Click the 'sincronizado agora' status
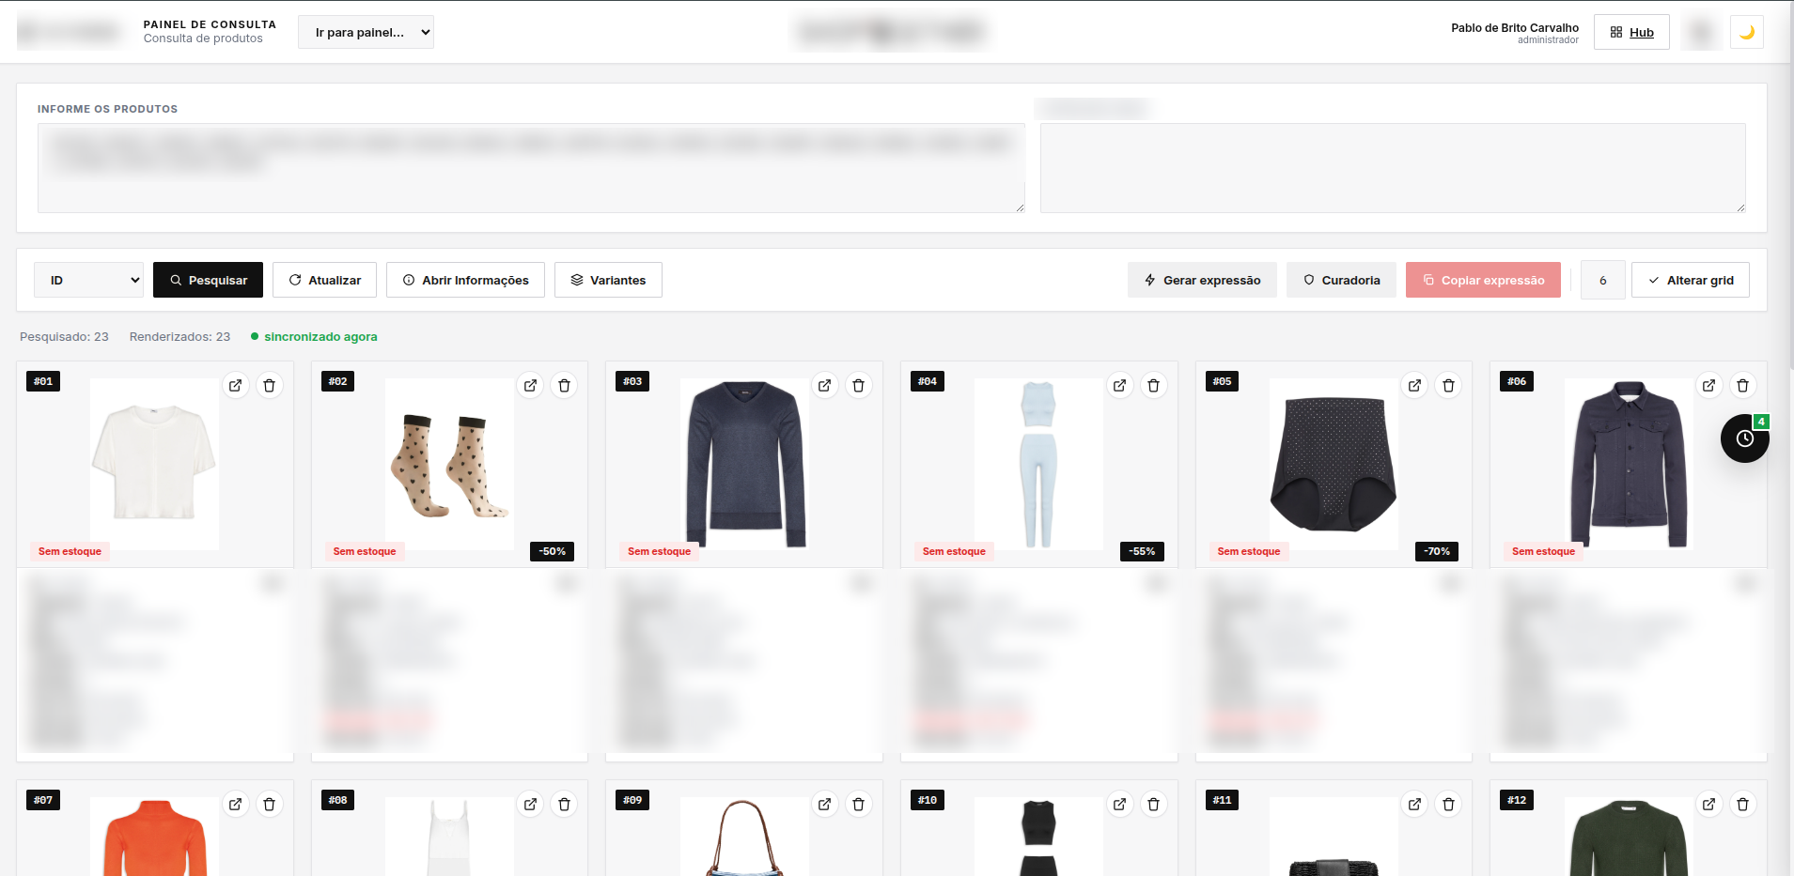1794x876 pixels. tap(314, 336)
